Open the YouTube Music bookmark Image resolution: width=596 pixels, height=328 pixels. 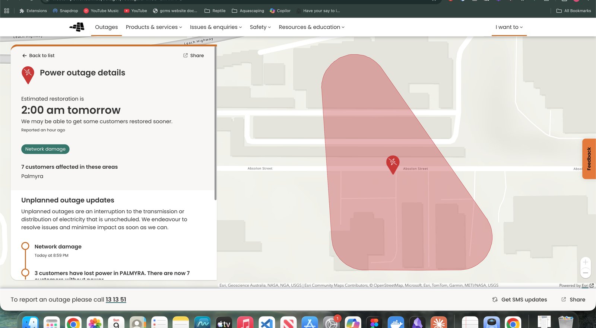(101, 11)
